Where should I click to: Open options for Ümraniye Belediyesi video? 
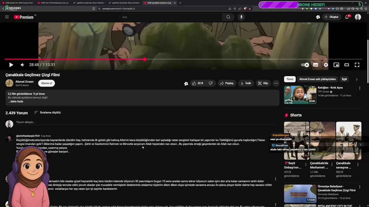point(359,187)
